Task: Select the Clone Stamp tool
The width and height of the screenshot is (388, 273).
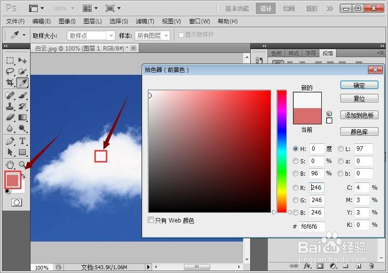Action: (10, 106)
